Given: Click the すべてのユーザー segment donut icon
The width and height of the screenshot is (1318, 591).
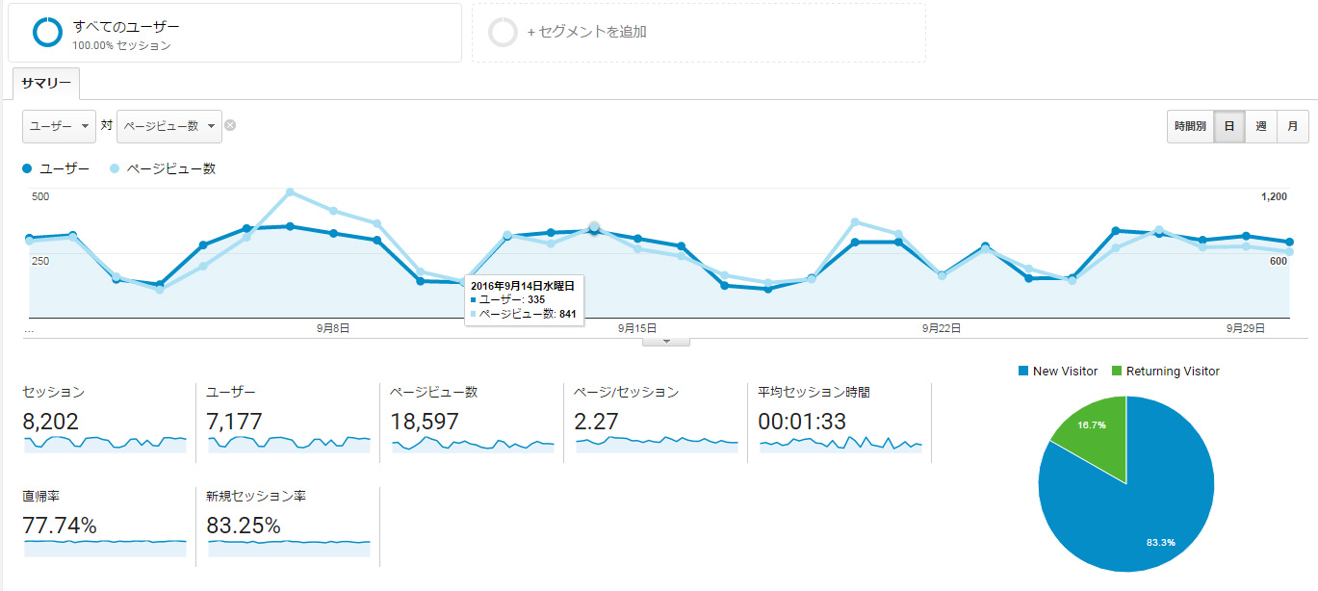Looking at the screenshot, I should (47, 32).
